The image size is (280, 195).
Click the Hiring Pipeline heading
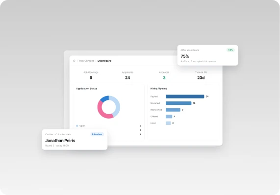[158, 89]
